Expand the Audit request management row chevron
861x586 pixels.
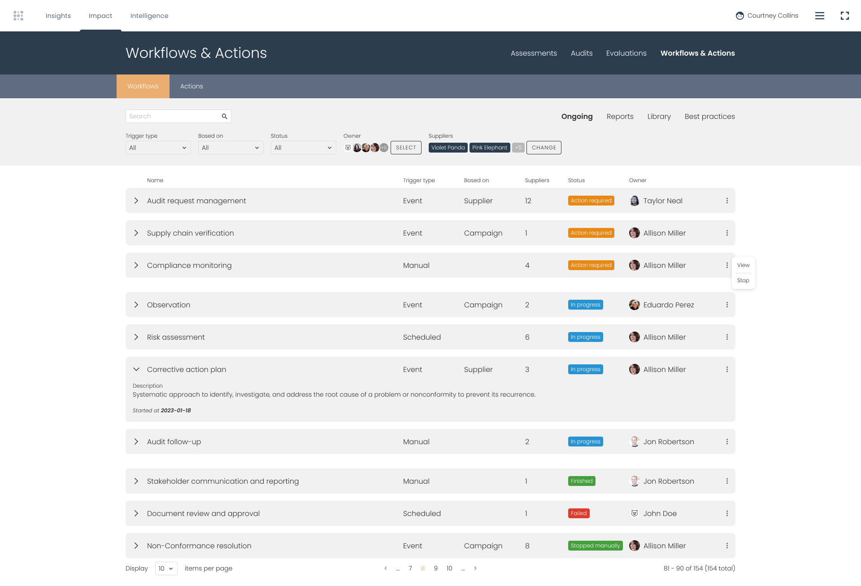[137, 201]
